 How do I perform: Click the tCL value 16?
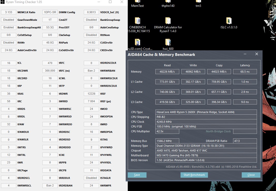coord(9,63)
